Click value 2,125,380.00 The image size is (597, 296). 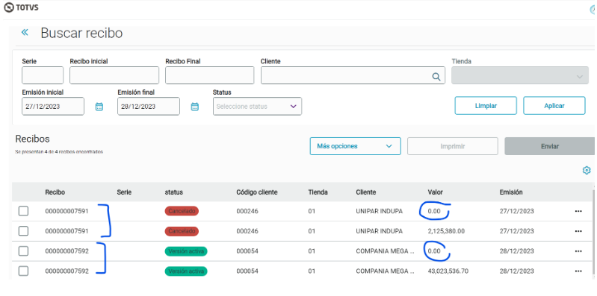pos(446,231)
